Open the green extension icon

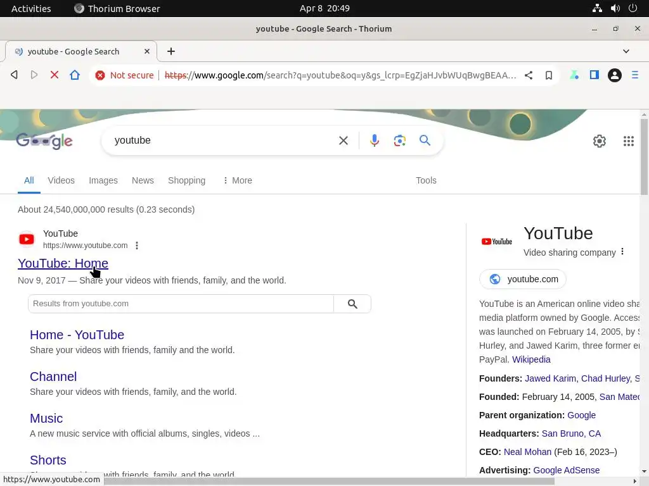click(x=574, y=75)
